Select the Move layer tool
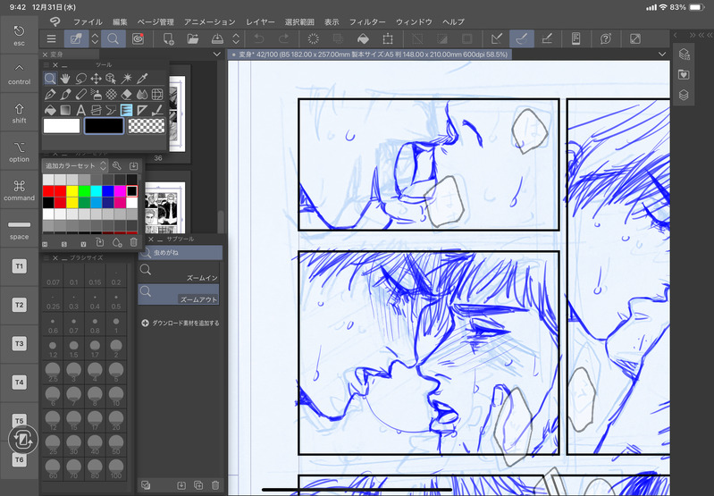Viewport: 714px width, 496px height. (x=96, y=79)
